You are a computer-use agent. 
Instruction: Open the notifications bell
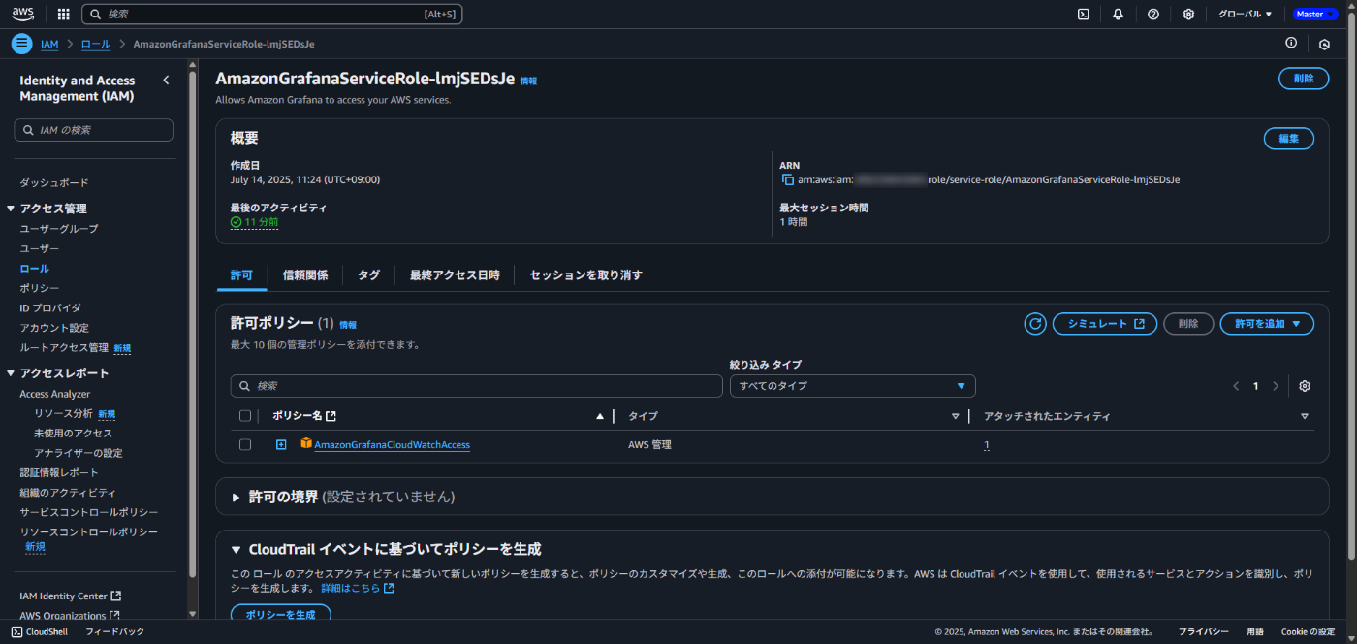click(1119, 15)
